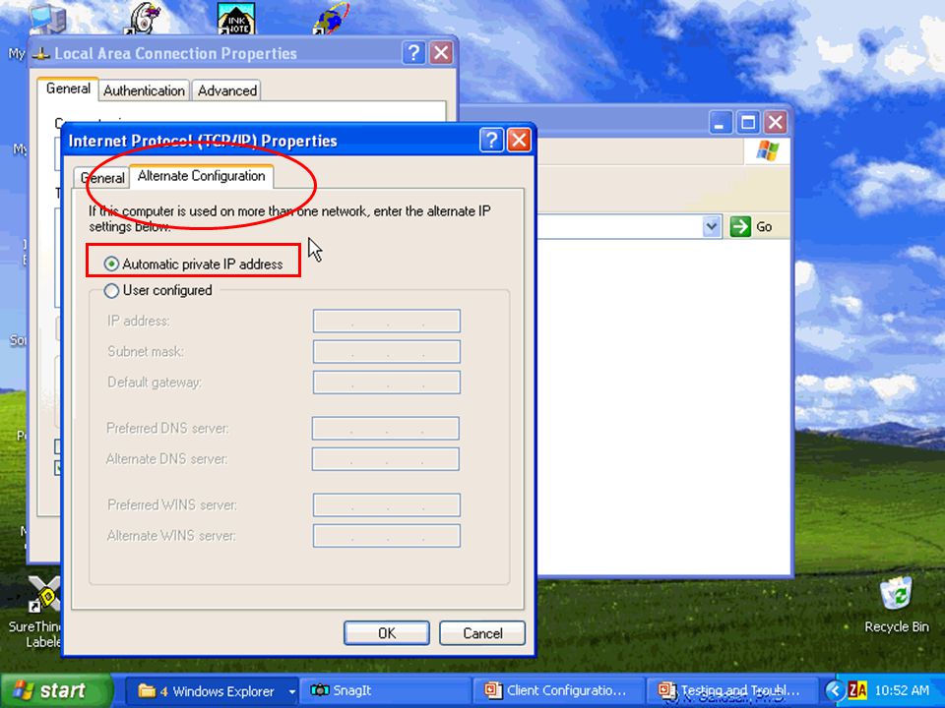Expand hidden system tray icons arrow

coord(835,690)
